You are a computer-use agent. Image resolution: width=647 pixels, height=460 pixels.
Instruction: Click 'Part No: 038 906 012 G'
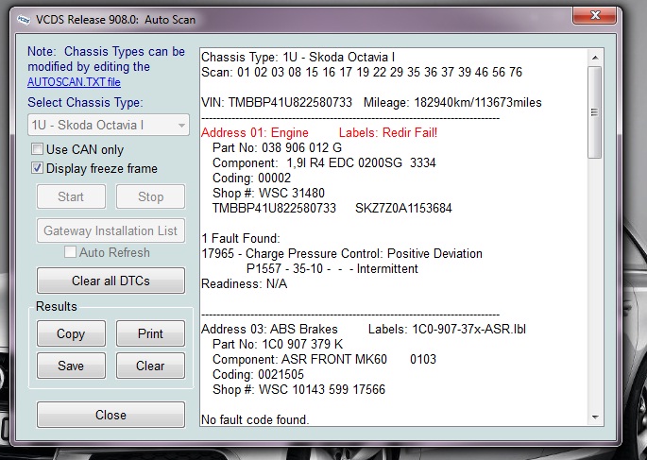(278, 147)
